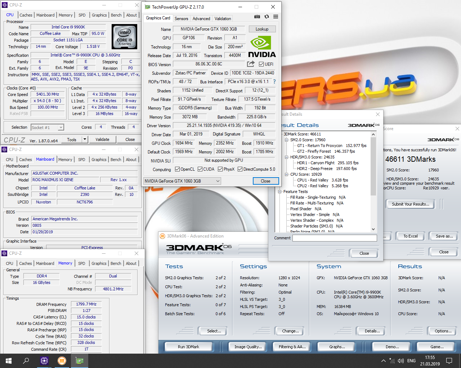Click the Intel Core i9 logo in CPU-Z
Image resolution: width=461 pixels, height=368 pixels.
tap(124, 37)
